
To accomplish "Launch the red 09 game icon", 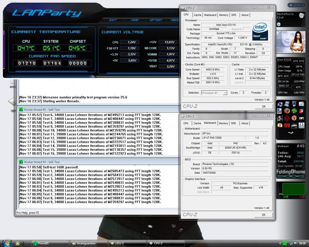I will point(287,126).
